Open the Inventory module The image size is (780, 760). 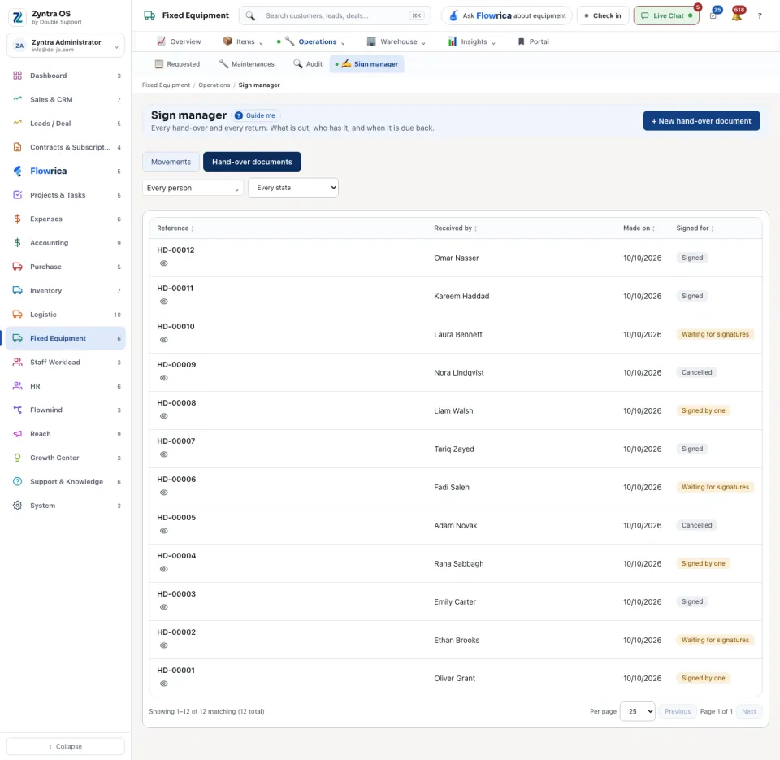(65, 291)
